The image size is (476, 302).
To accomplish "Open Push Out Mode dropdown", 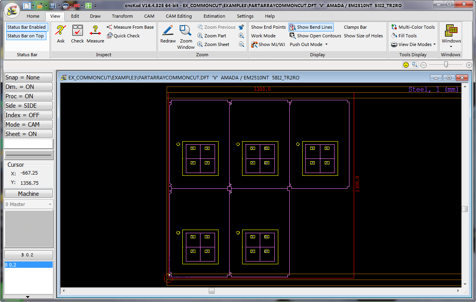I will click(309, 44).
